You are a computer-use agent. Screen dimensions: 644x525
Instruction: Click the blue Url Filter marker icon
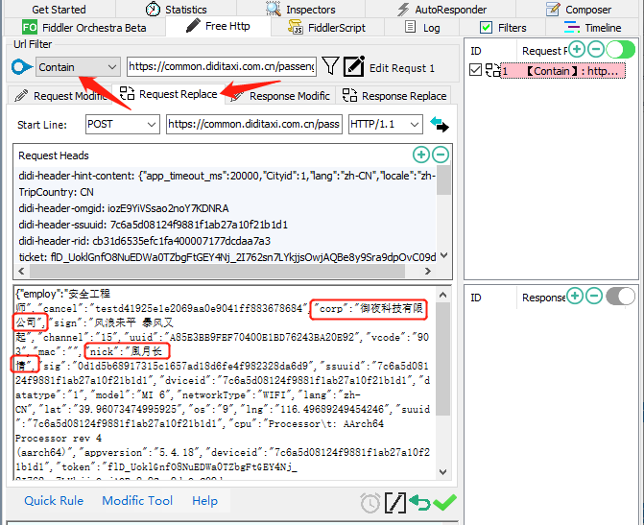click(x=22, y=67)
